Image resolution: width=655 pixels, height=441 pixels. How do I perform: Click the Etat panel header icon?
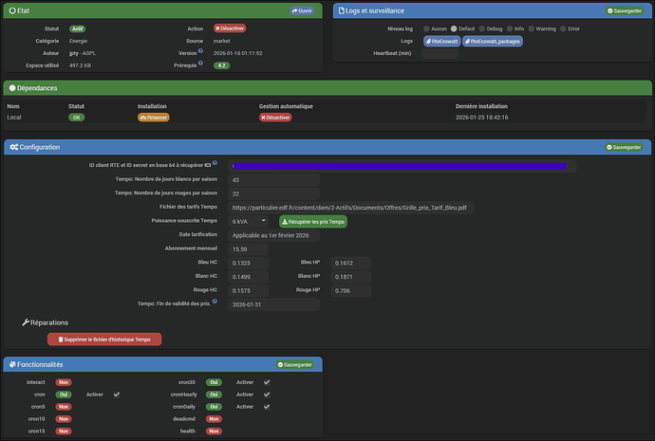pos(12,10)
